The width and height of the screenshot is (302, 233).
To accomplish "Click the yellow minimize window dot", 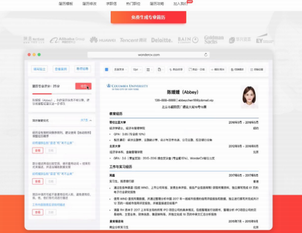I will [34, 54].
